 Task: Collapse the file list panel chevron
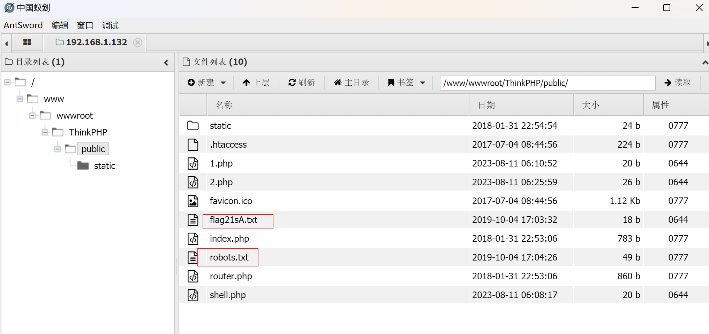705,62
